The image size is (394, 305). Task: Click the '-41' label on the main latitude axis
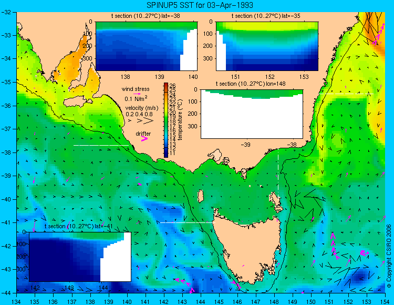click(6, 222)
